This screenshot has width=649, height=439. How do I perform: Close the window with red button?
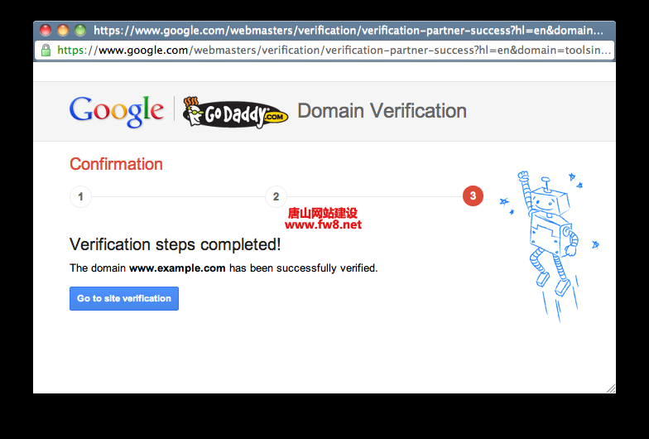[46, 30]
